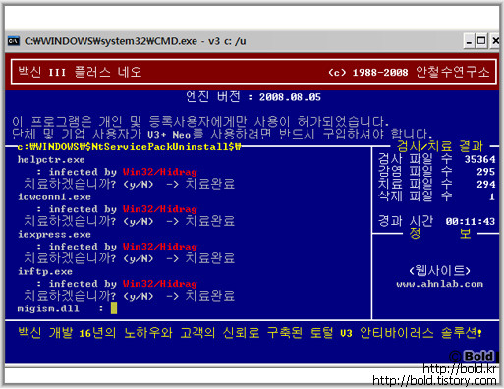This screenshot has height=389, width=504.
Task: Click the yellow V3 slogan line at bottom
Action: pyautogui.click(x=251, y=333)
